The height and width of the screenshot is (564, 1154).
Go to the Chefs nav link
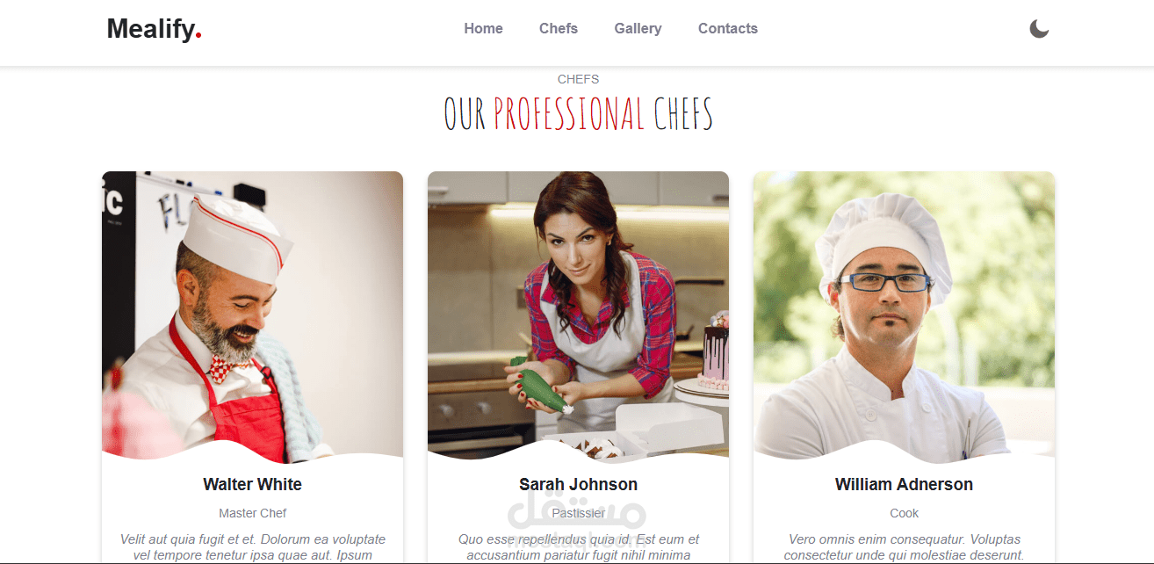click(559, 29)
